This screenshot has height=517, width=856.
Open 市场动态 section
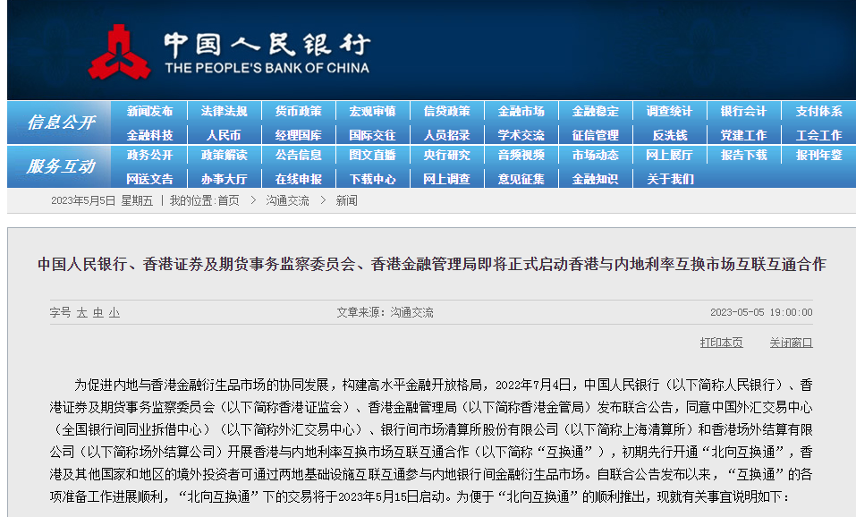595,155
